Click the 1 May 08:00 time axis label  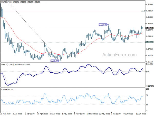tap(67, 114)
